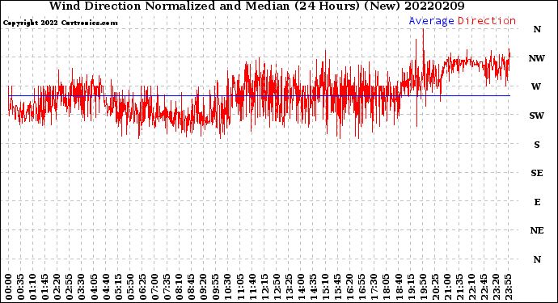The height and width of the screenshot is (303, 558).
Task: Click the 08:10 time axis label
Action: pyautogui.click(x=180, y=287)
